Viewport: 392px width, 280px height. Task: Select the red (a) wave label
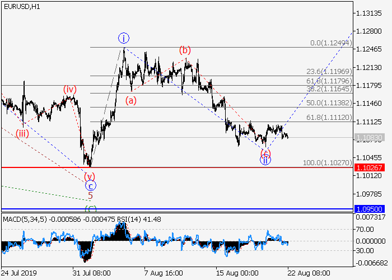[x=130, y=101]
